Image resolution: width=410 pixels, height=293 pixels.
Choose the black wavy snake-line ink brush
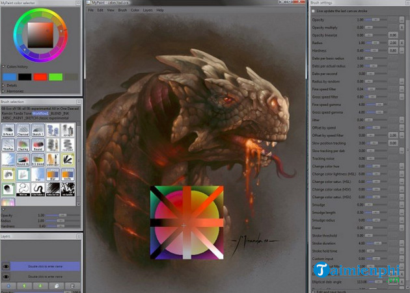[x=38, y=190]
